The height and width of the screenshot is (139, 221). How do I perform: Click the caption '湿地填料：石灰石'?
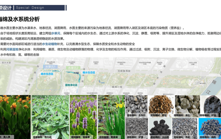(x=136, y=115)
